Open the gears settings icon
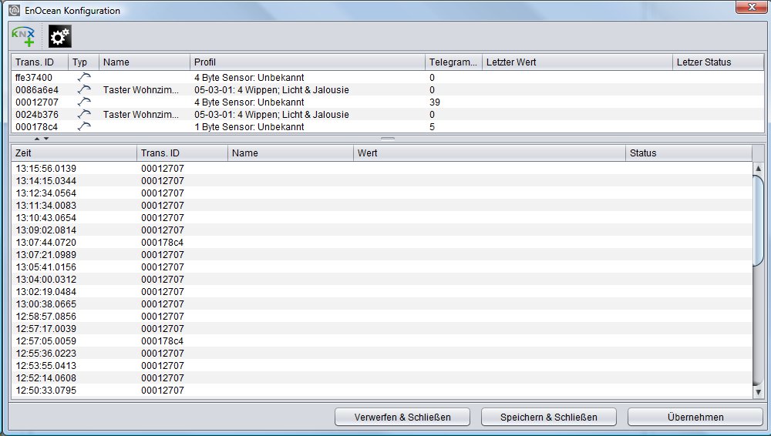 [60, 36]
